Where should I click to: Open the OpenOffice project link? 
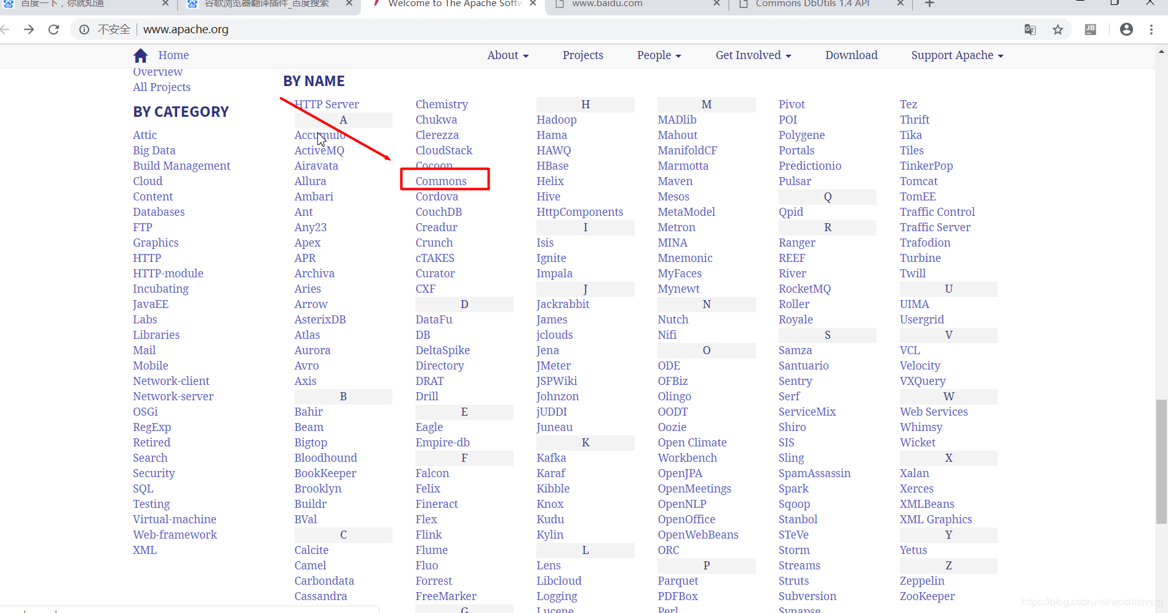(686, 520)
